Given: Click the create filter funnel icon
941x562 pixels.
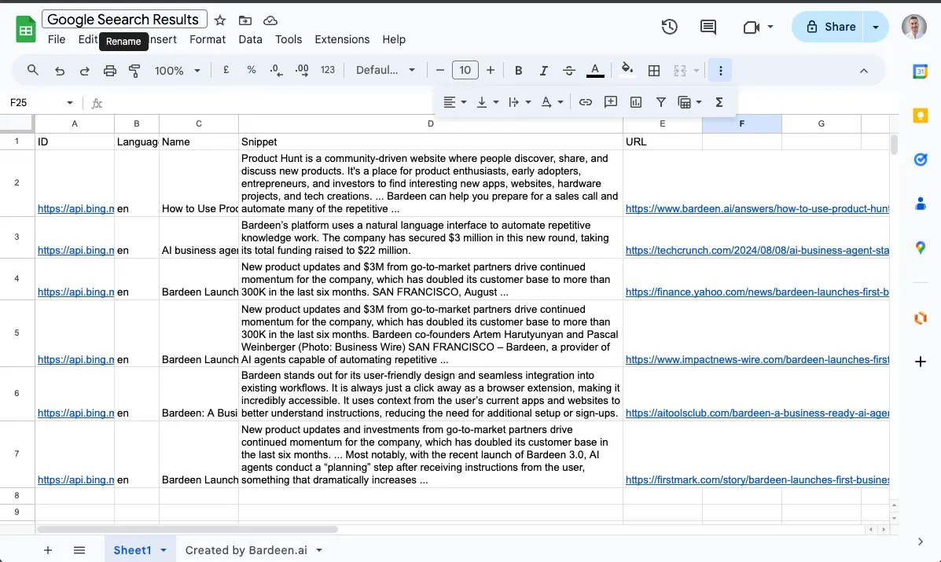Looking at the screenshot, I should pos(660,102).
